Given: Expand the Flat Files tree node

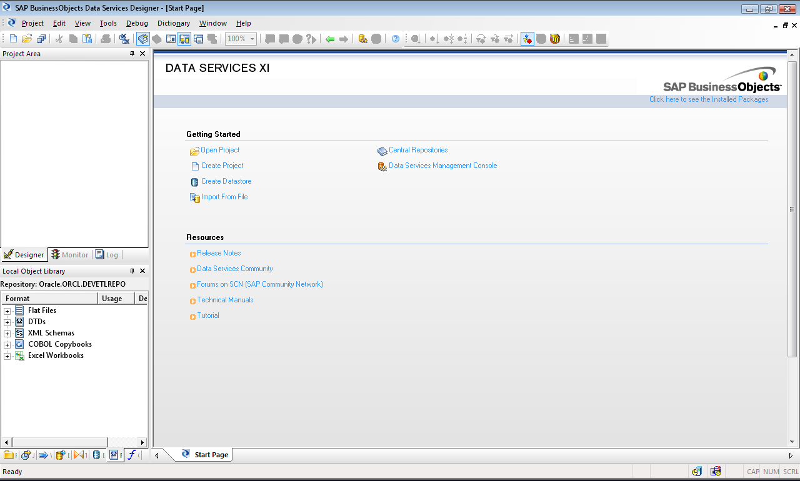Looking at the screenshot, I should click(7, 311).
